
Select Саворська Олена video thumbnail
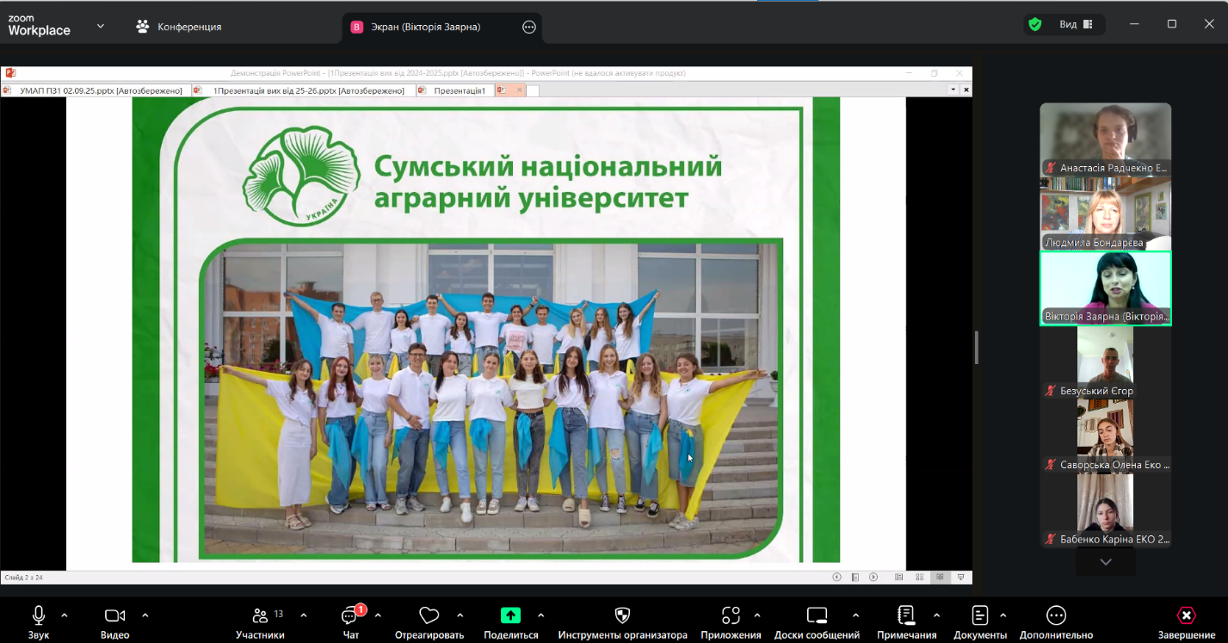pos(1106,437)
